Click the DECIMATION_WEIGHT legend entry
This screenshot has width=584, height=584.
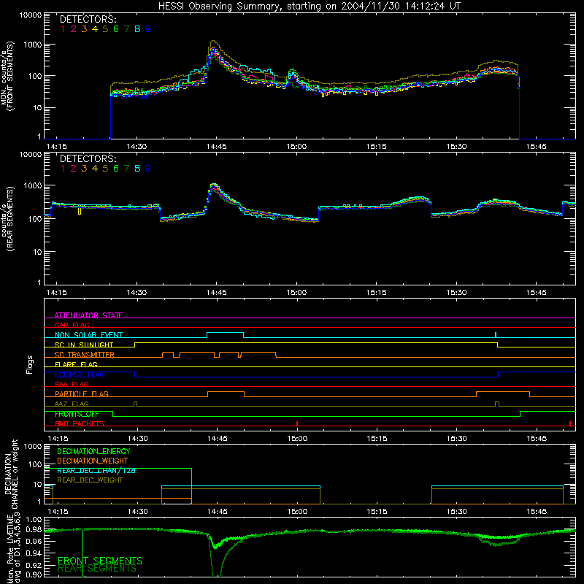coord(93,461)
